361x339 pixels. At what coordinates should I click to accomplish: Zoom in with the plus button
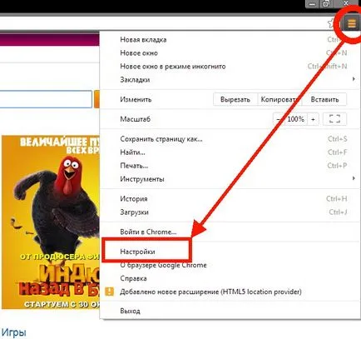(313, 119)
